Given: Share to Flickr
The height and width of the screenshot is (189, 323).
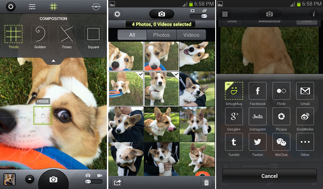Looking at the screenshot, I should 281,93.
